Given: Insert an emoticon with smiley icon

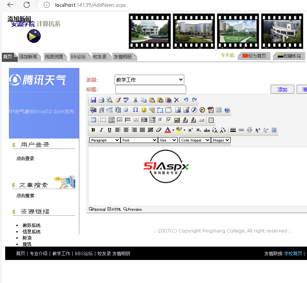Looking at the screenshot, I should pos(144,110).
